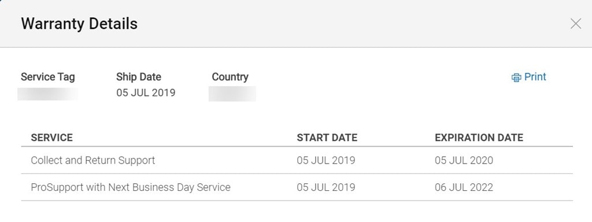Screen dimensions: 592x222
Task: Click the Ship Date label
Action: coord(139,77)
